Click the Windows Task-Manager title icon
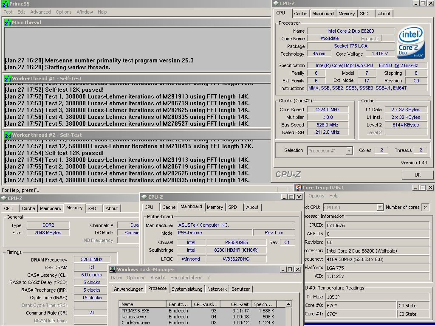 [113, 270]
